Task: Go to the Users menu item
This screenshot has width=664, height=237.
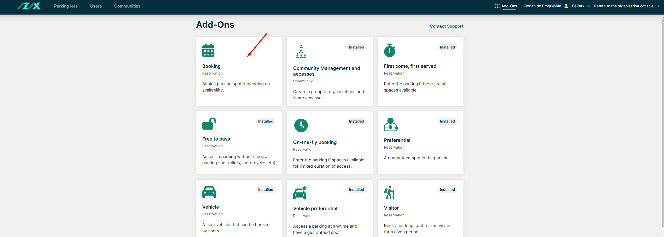Action: 96,6
